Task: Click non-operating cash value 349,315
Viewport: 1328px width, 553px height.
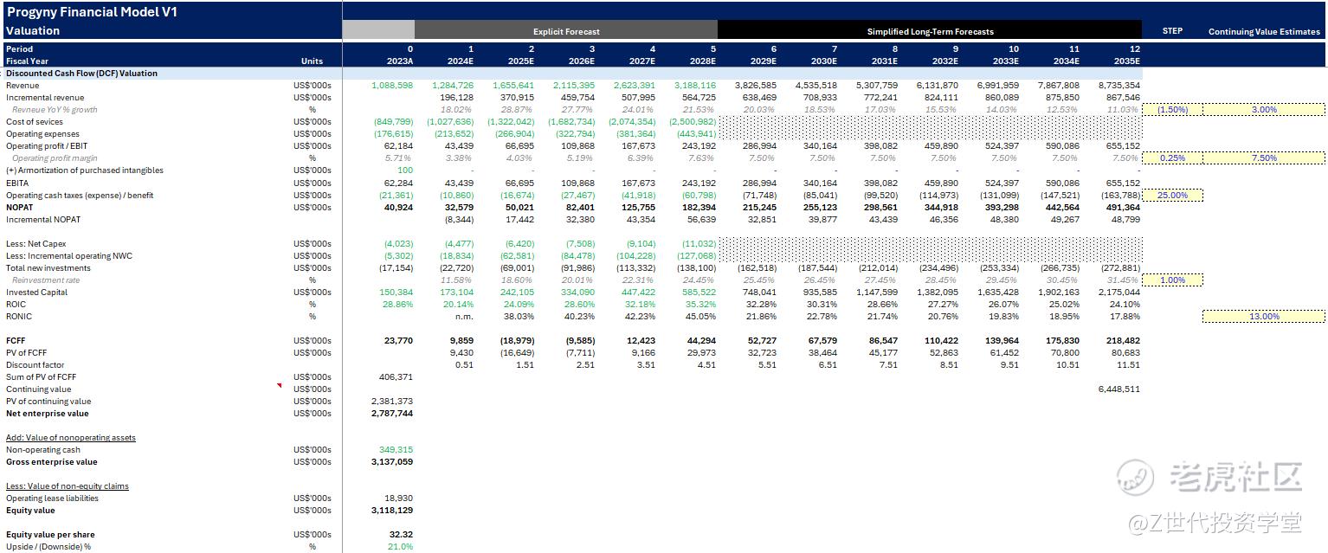Action: (x=396, y=450)
